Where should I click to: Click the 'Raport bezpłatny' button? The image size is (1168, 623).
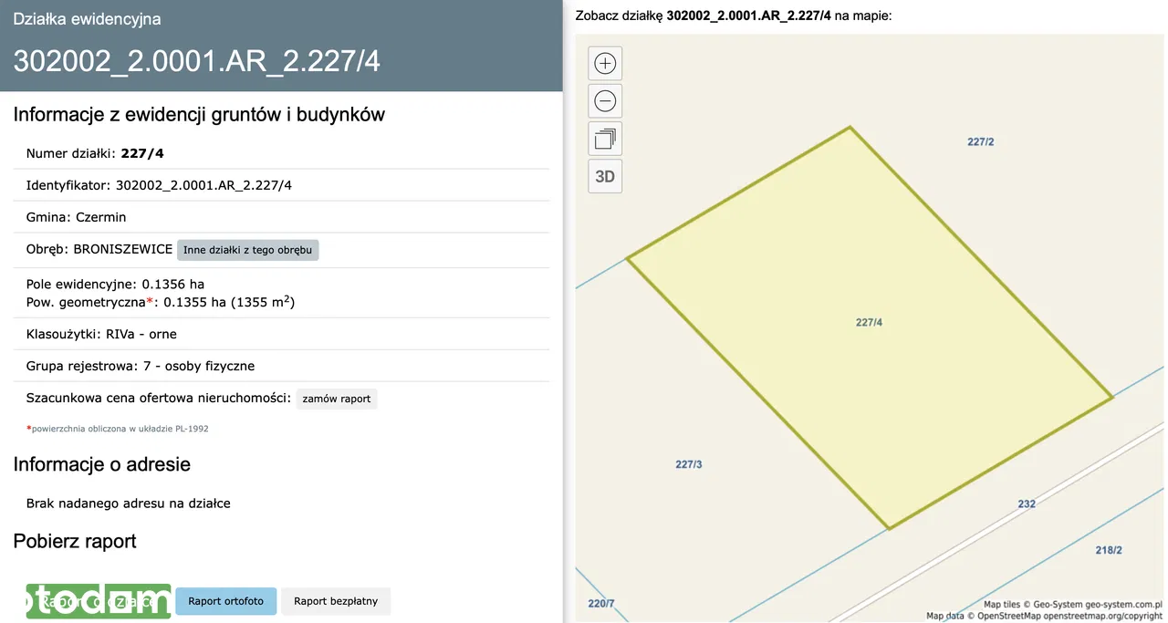[x=336, y=601]
